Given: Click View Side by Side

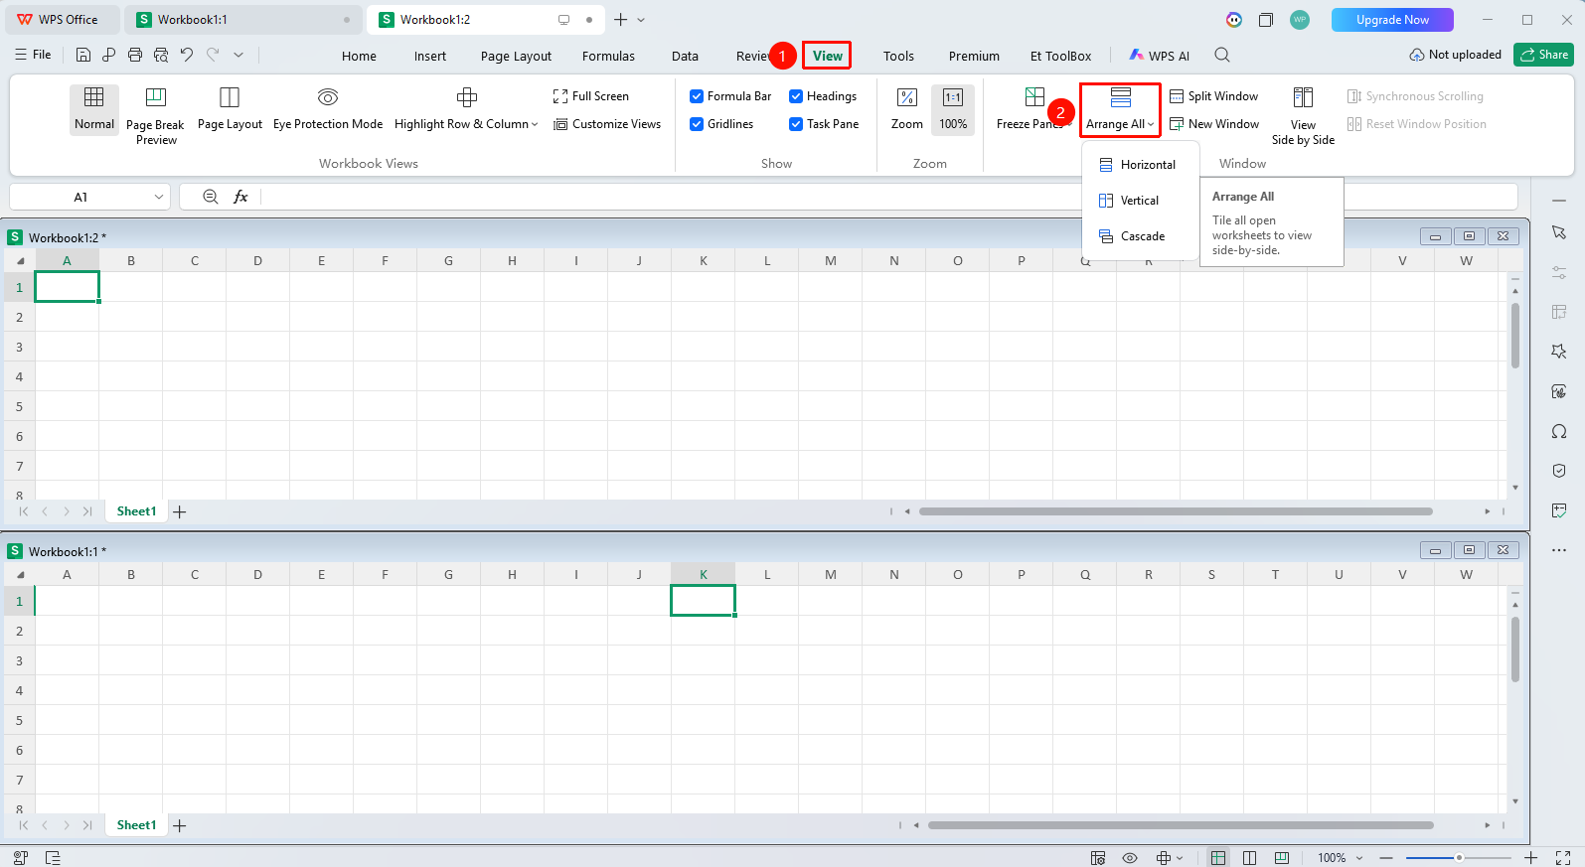Looking at the screenshot, I should [x=1303, y=116].
